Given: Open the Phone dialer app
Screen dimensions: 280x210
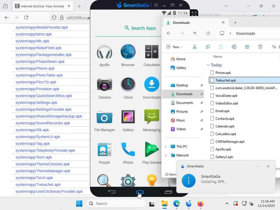Looking at the screenshot, I should click(x=128, y=150).
